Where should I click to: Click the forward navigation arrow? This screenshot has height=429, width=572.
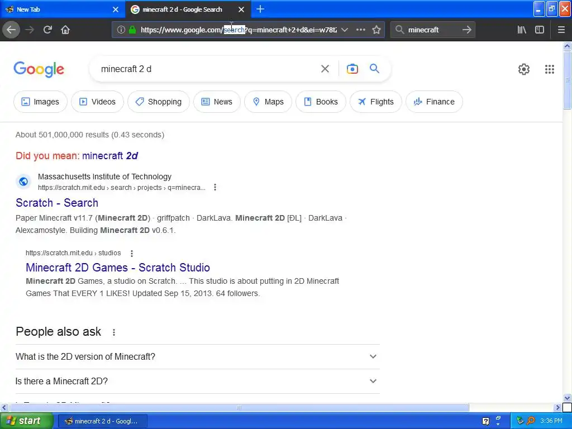click(30, 30)
